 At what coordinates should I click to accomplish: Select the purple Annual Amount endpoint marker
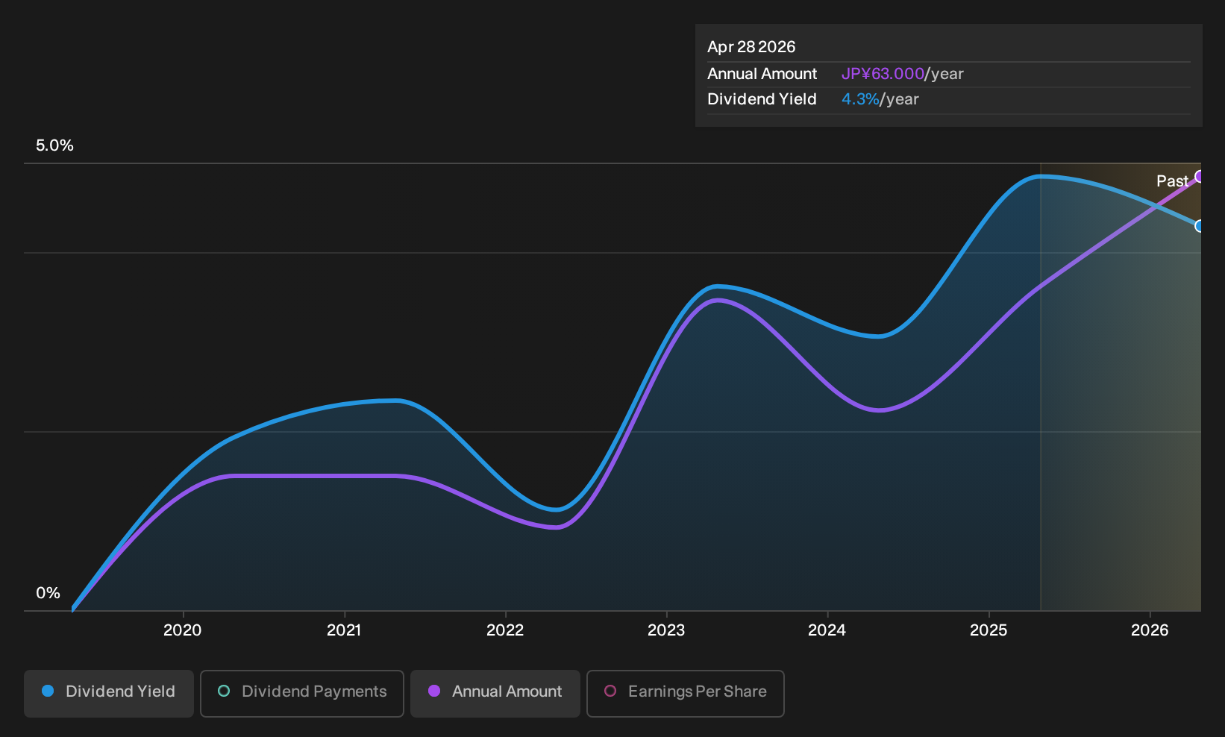coord(1200,177)
